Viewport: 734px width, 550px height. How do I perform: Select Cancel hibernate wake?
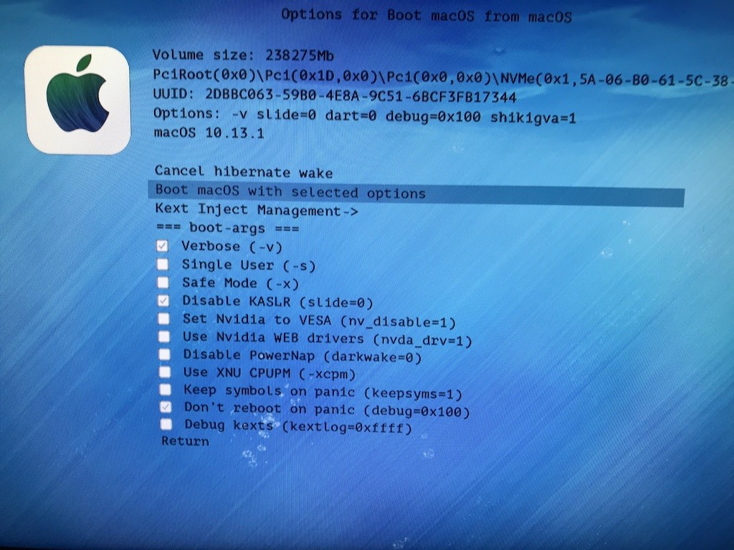coord(244,172)
